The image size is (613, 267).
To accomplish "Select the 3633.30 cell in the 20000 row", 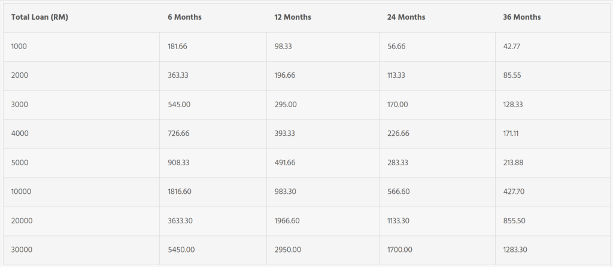I will [x=180, y=221].
